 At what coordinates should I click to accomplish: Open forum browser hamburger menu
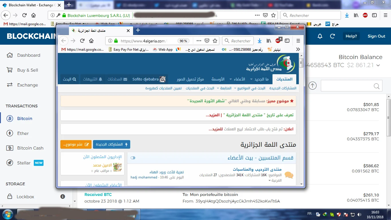tap(298, 41)
